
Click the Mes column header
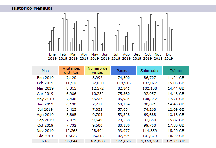point(45,70)
